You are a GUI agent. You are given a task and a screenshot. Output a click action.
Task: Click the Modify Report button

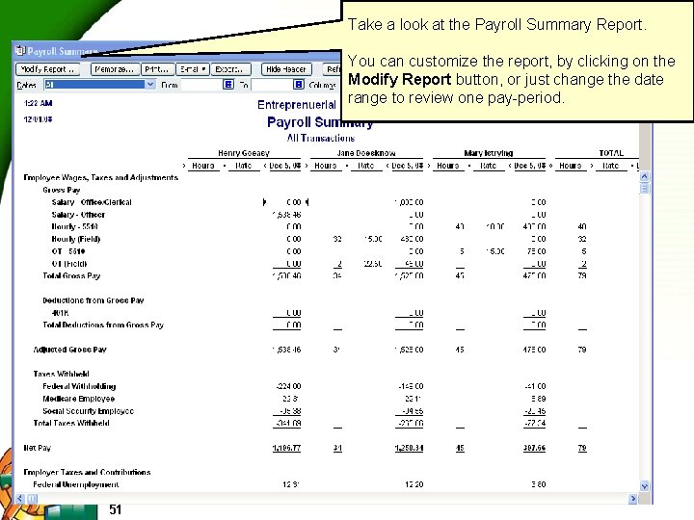point(48,69)
